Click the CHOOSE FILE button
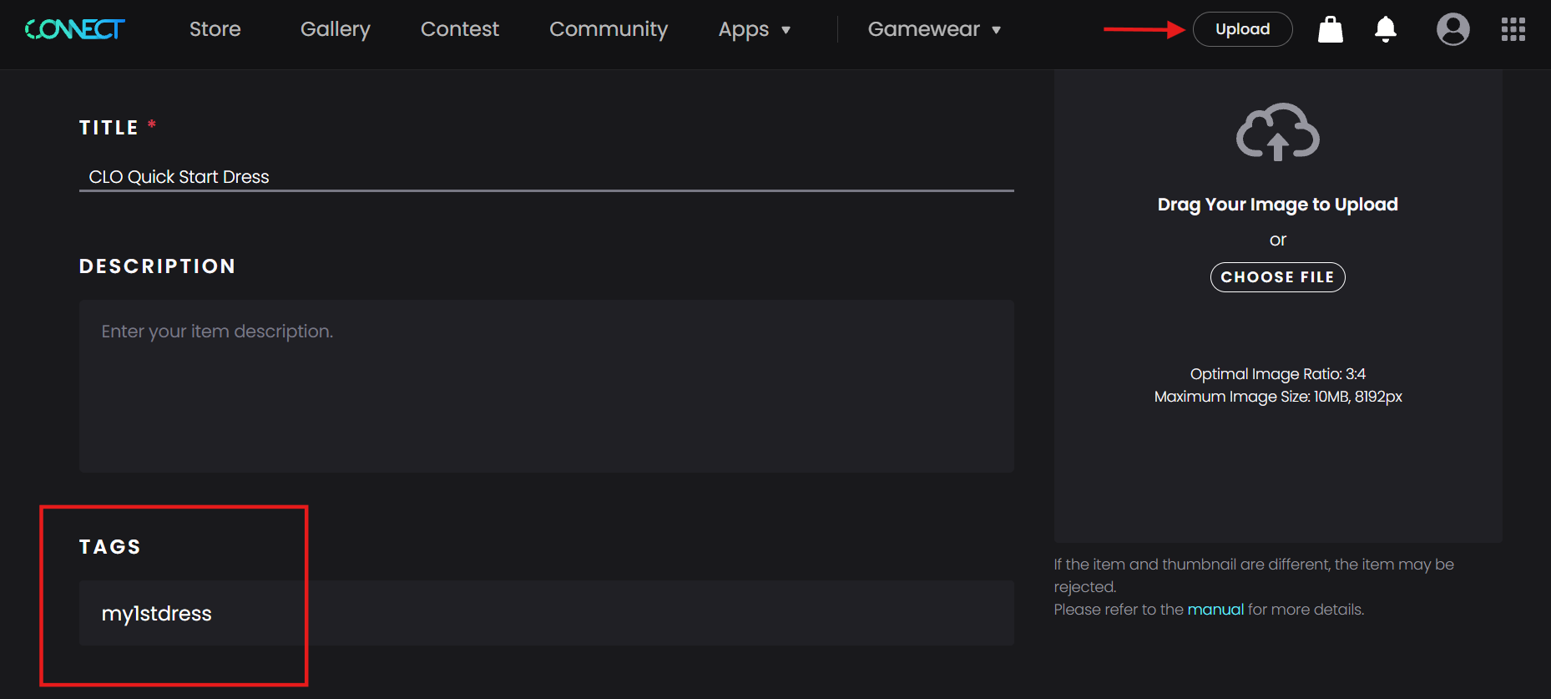 pyautogui.click(x=1277, y=277)
